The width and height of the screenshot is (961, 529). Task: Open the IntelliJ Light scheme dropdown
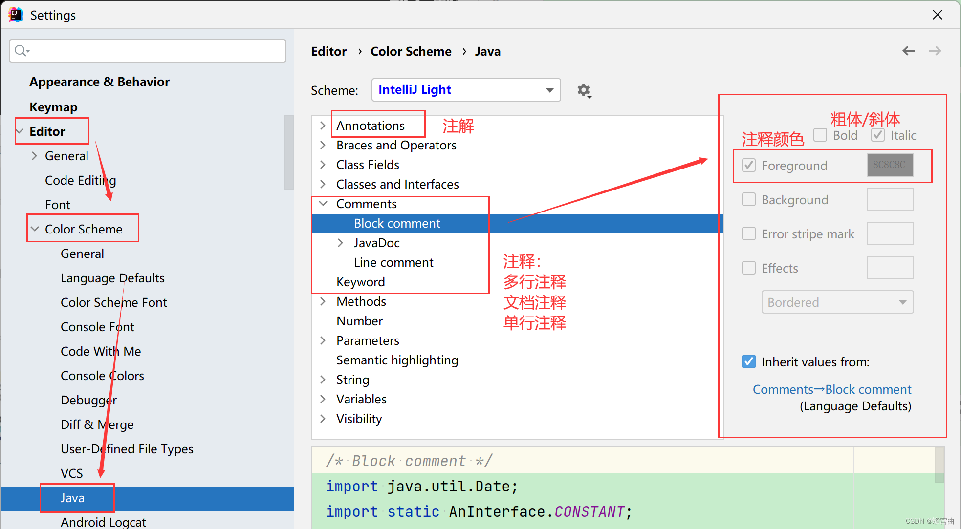(x=466, y=90)
